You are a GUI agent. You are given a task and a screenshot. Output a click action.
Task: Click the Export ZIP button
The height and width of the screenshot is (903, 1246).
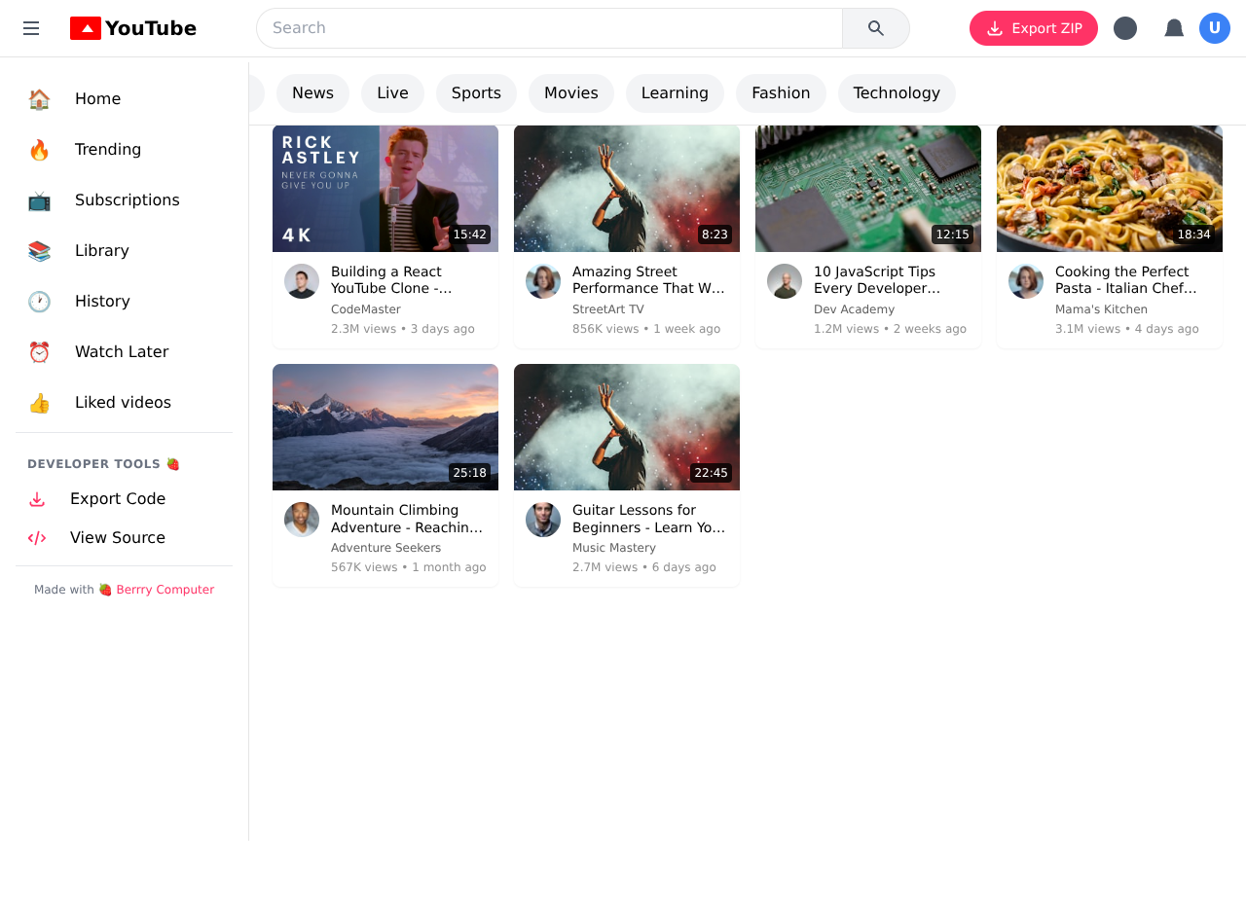pyautogui.click(x=1033, y=28)
